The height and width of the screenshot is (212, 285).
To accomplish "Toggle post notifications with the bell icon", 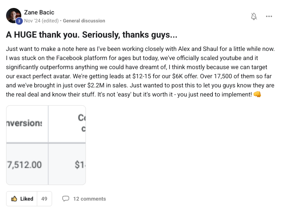I will point(254,16).
